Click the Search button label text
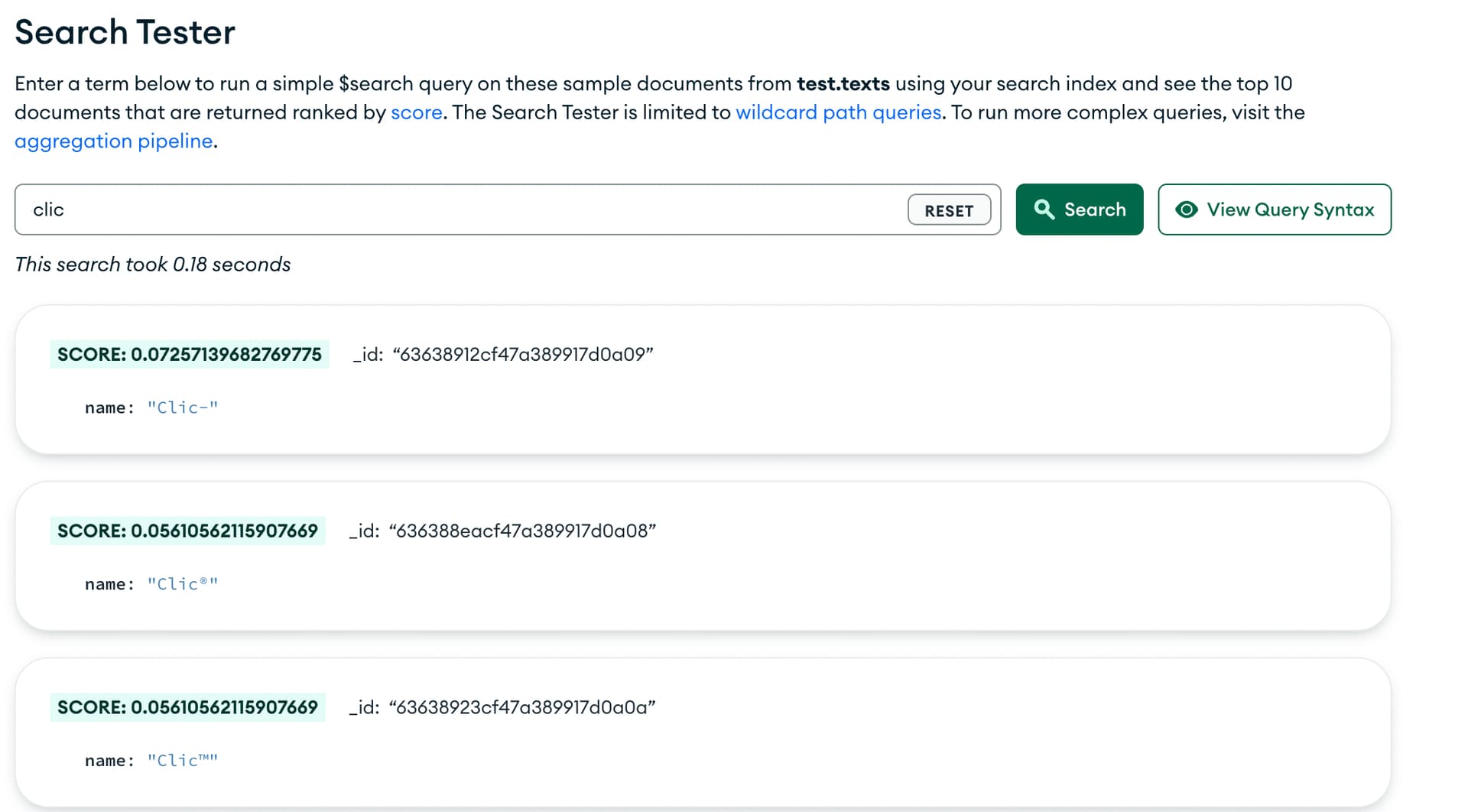This screenshot has height=812, width=1468. click(x=1094, y=209)
